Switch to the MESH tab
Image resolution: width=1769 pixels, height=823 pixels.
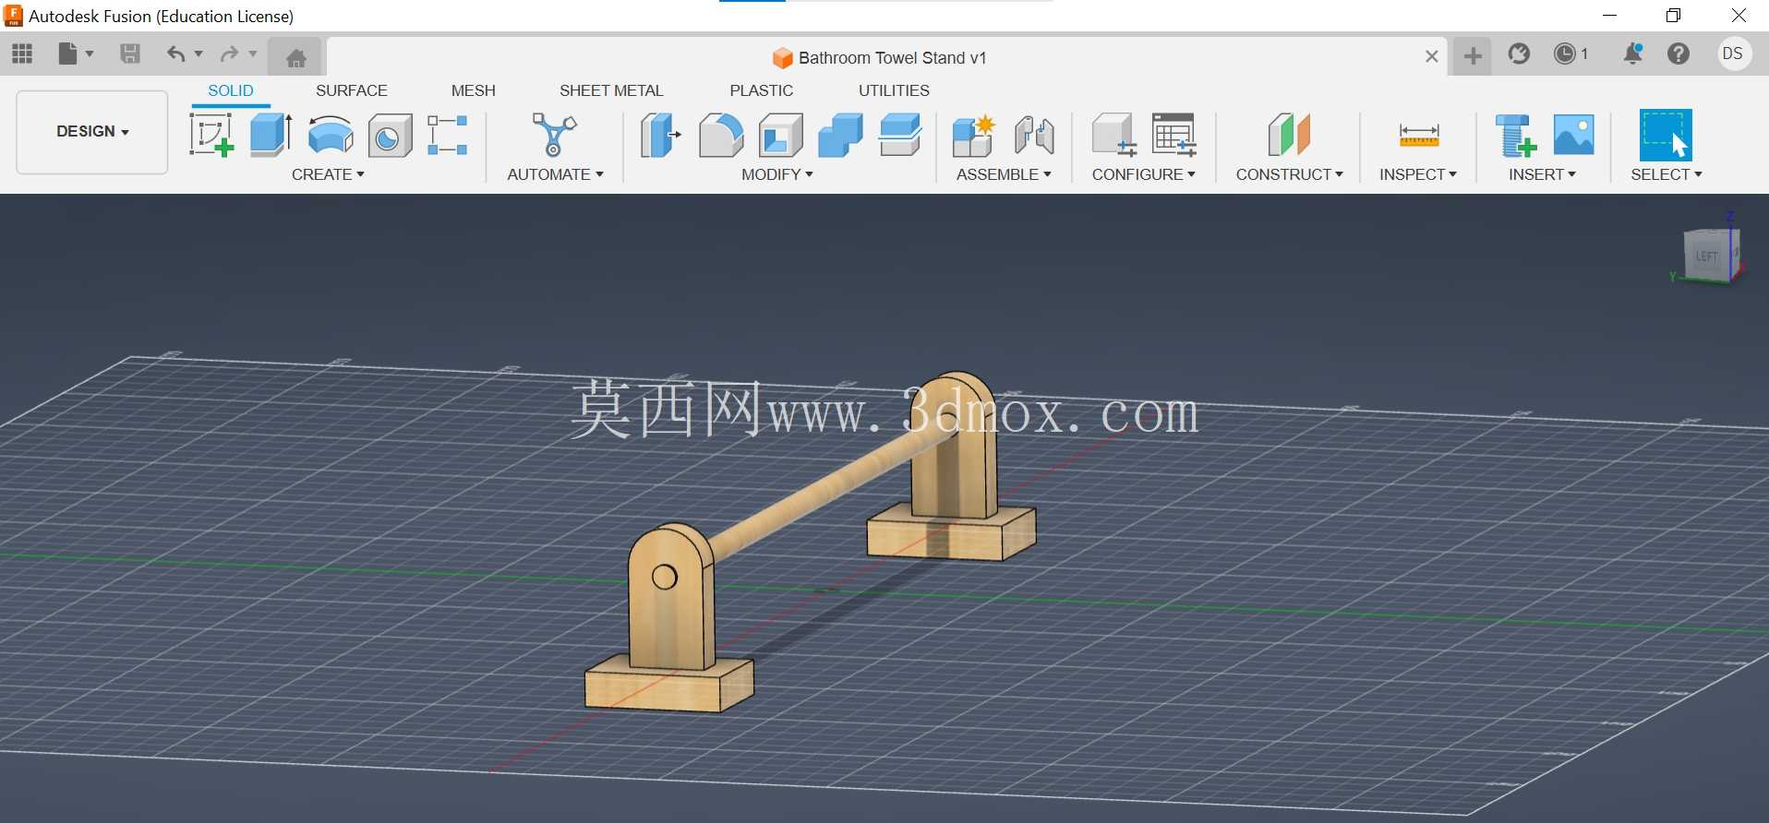[x=474, y=90]
